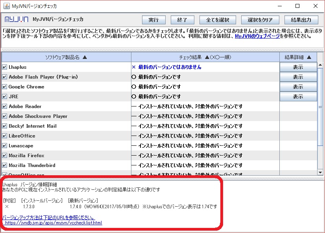325x233 pixels.
Task: Click the 最新のバージョンではありません result text
Action: pos(170,67)
